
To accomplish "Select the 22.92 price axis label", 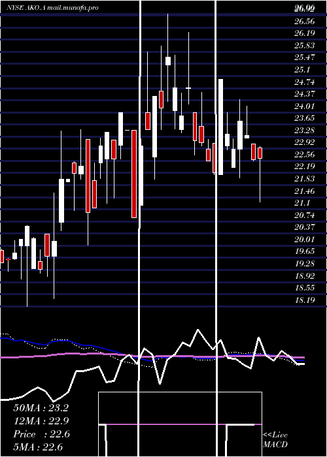I will point(305,142).
